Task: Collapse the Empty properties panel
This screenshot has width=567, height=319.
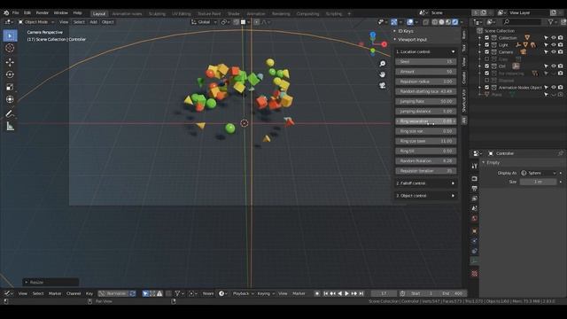Action: [x=492, y=163]
